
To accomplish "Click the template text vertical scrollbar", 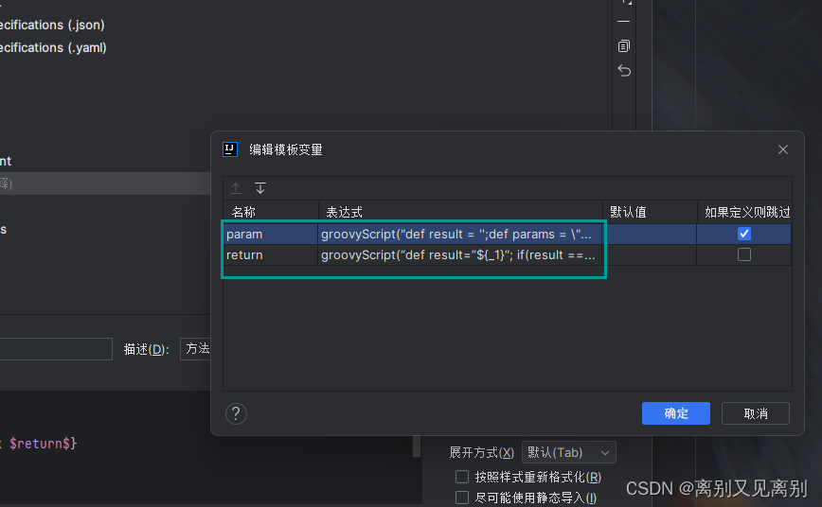I will click(417, 446).
